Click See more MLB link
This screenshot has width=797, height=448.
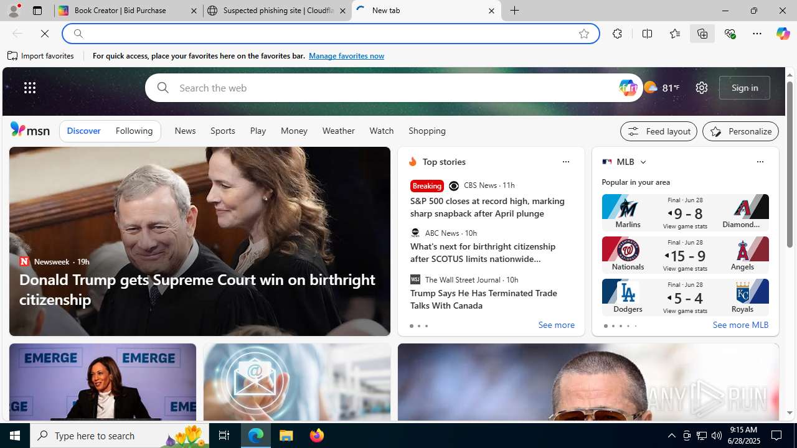coord(740,325)
